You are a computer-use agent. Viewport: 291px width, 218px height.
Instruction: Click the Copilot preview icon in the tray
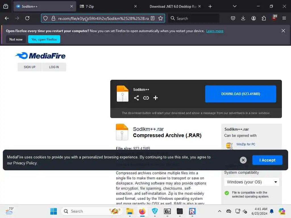pos(282,211)
